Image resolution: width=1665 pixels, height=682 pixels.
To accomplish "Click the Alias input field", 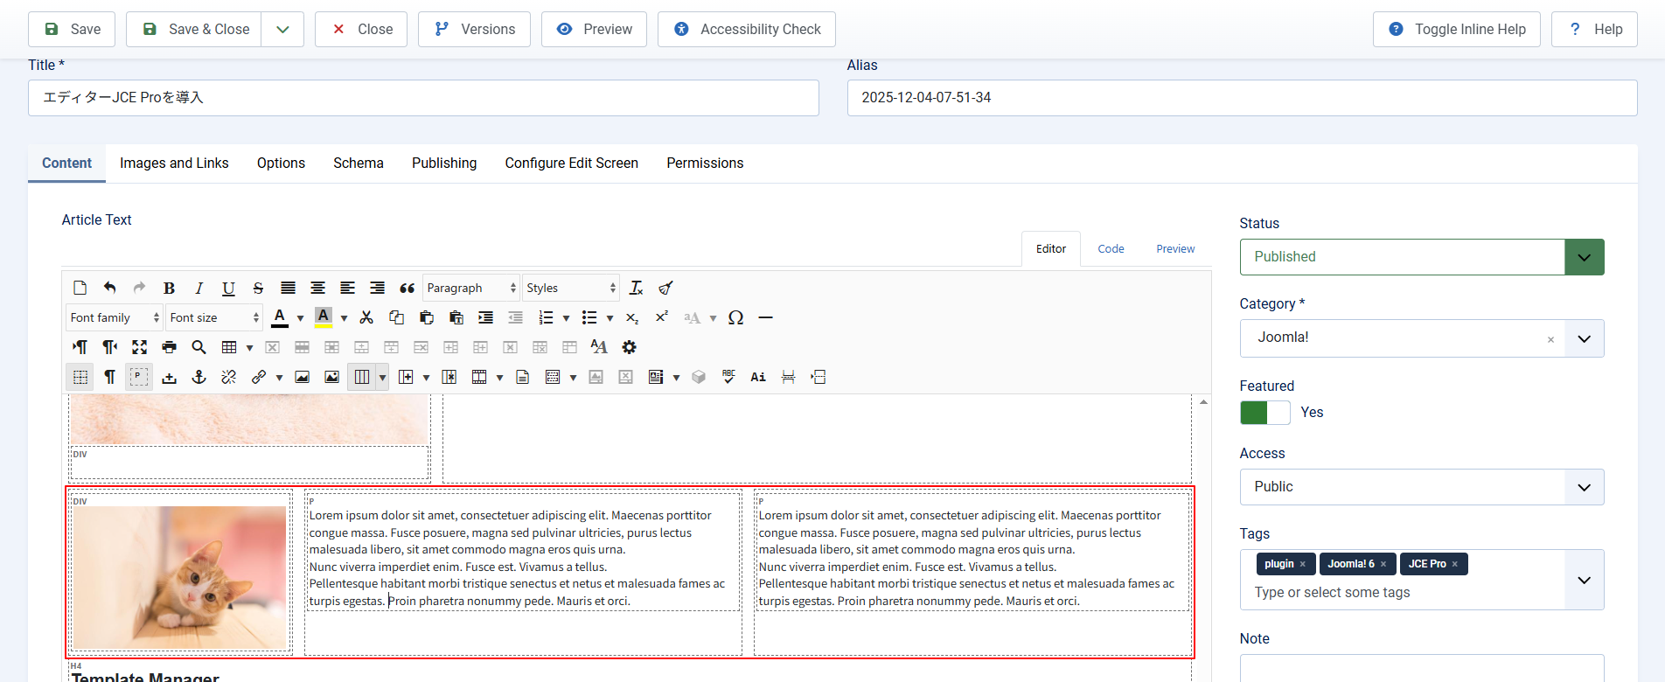I will [1241, 98].
